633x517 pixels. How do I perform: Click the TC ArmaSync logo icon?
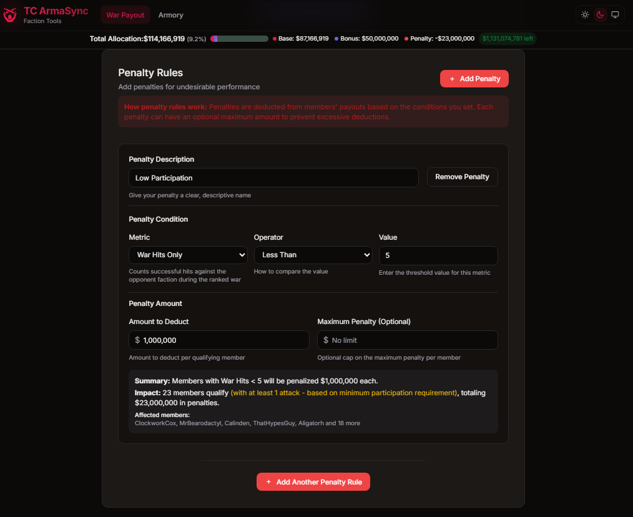pyautogui.click(x=10, y=15)
